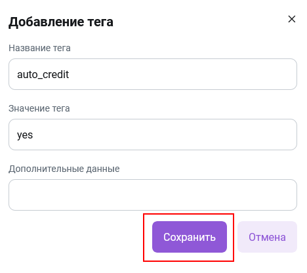The width and height of the screenshot is (307, 273).
Task: Focus the Значение тега input field
Action: coord(153,135)
